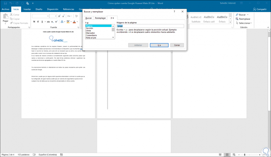Click the dialog help question mark
Image resolution: width=271 pixels, height=157 pixels.
(x=174, y=12)
